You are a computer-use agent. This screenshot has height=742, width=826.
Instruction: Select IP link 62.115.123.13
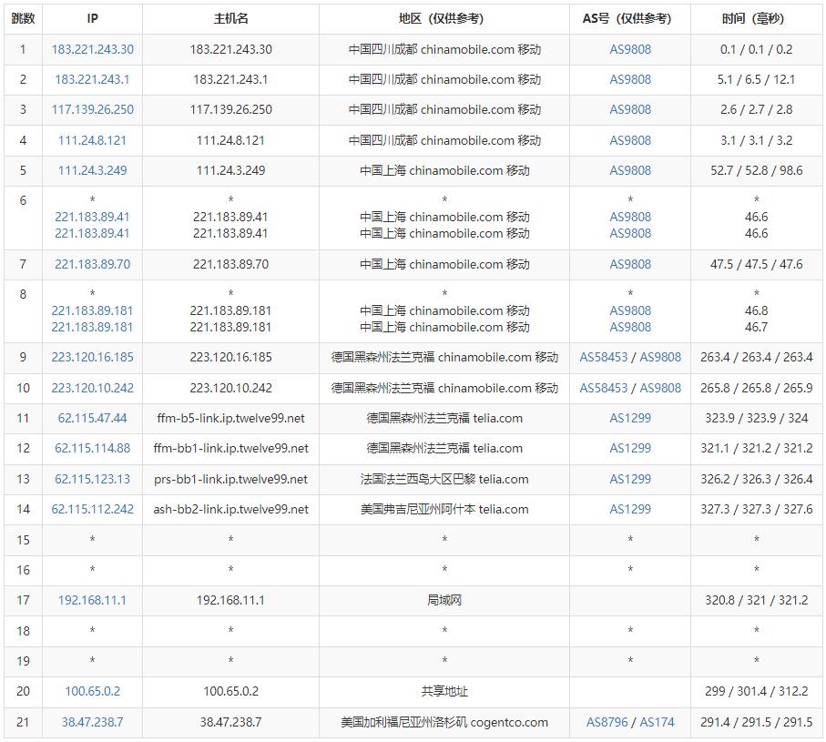click(92, 479)
